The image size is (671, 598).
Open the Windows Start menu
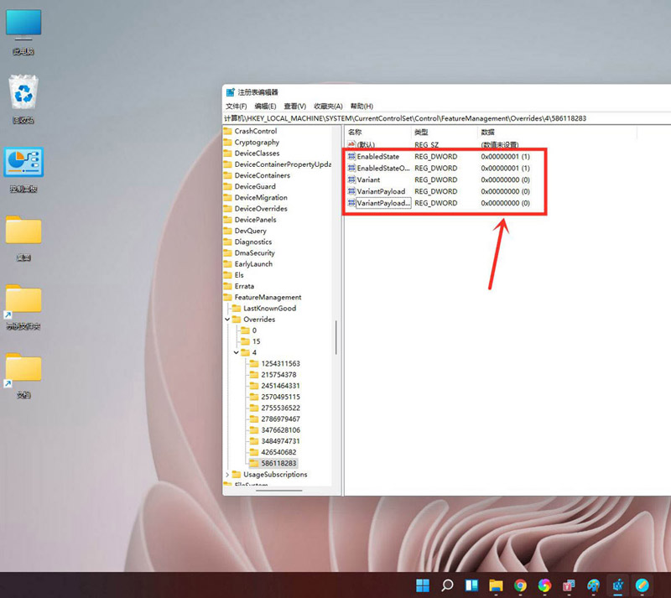tap(423, 585)
